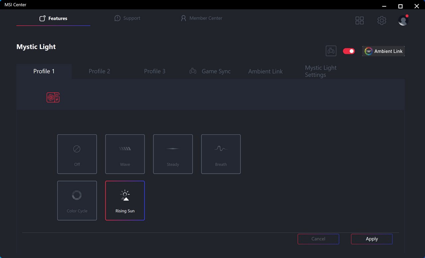Open the Member Center section
Viewport: 425px width, 258px height.
[x=201, y=18]
